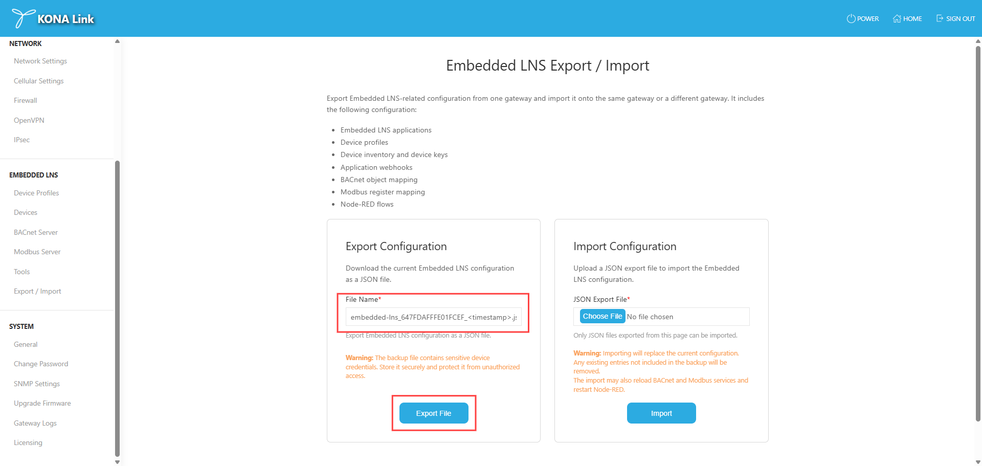Image resolution: width=982 pixels, height=466 pixels.
Task: Select Upgrade Firmware in the sidebar
Action: pos(42,403)
